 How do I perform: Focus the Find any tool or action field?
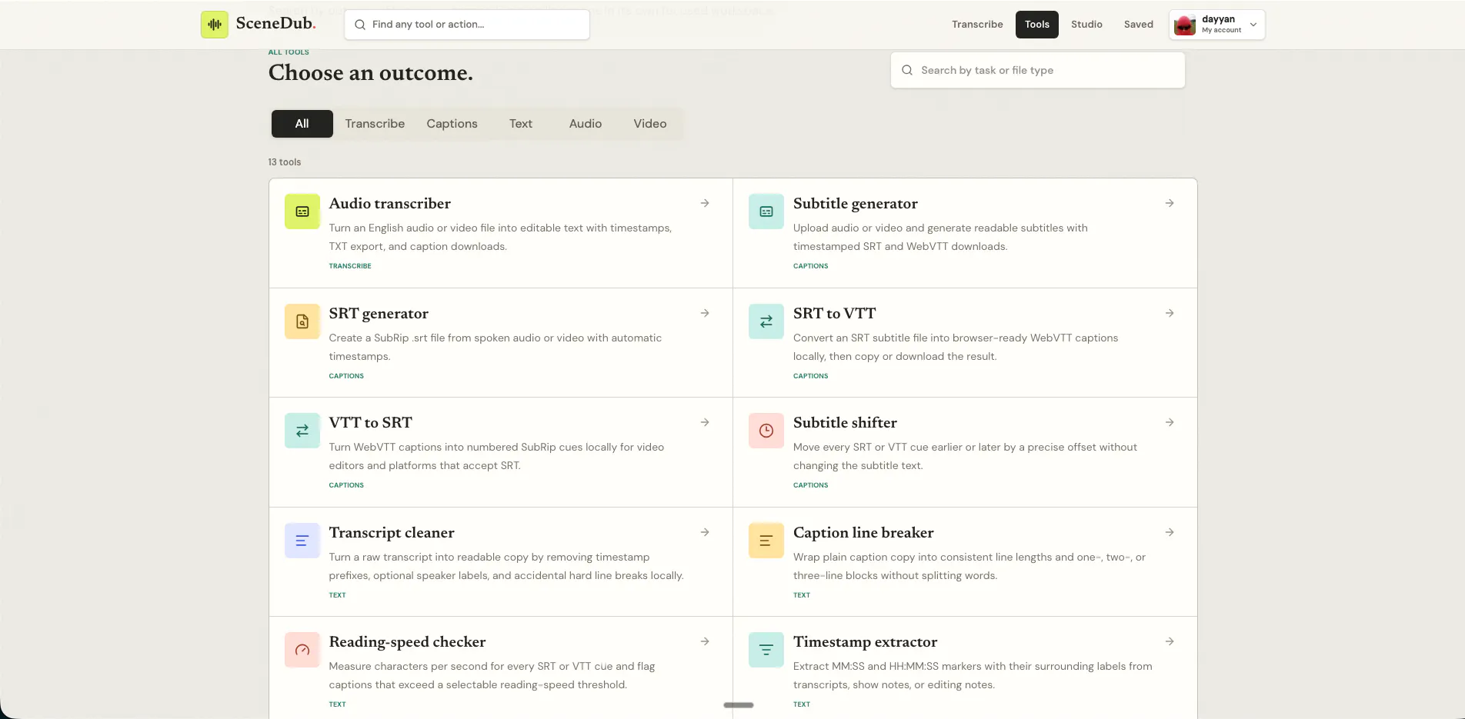pos(467,25)
